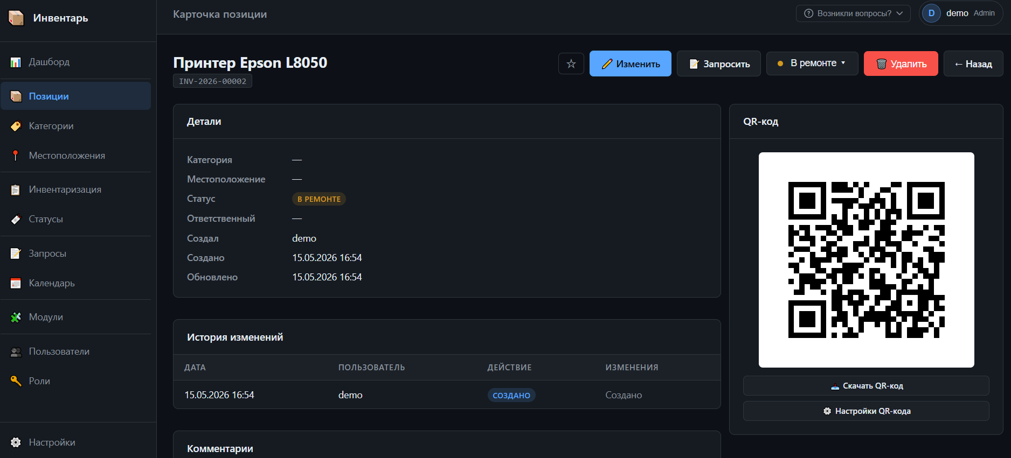Click the ИЗМЕНЕНИЯ column header
This screenshot has height=458, width=1011.
click(x=632, y=368)
